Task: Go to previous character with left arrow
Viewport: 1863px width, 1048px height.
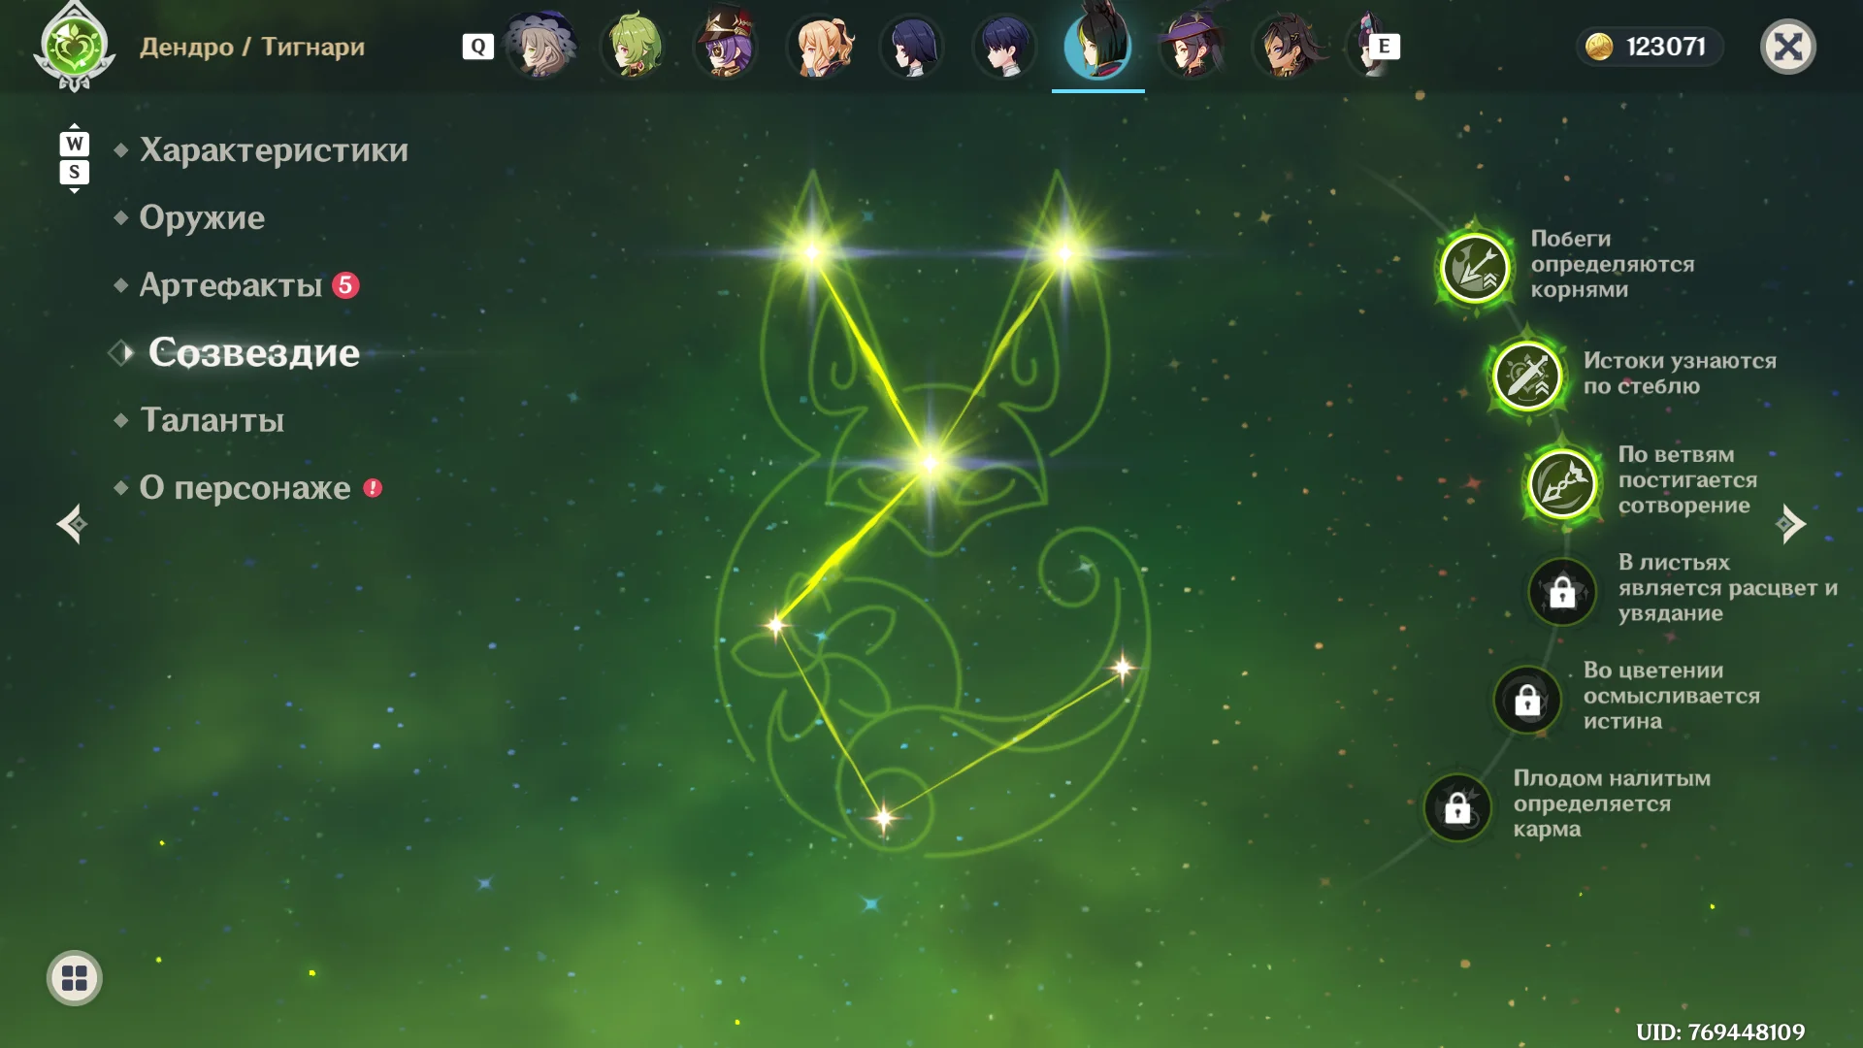Action: click(x=72, y=524)
